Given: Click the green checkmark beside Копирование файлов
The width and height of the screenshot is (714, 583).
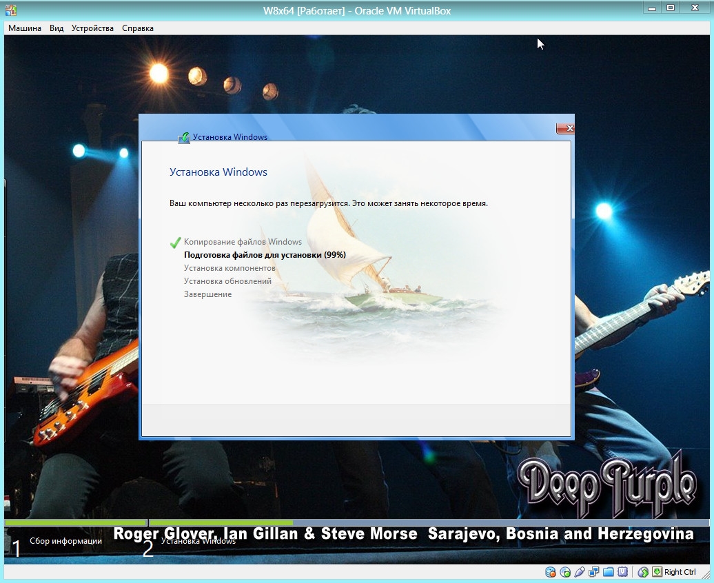Looking at the screenshot, I should coord(175,243).
